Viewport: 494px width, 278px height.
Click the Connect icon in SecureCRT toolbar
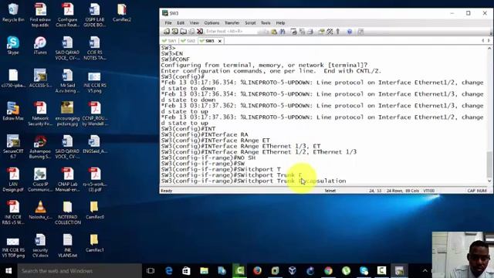167,32
